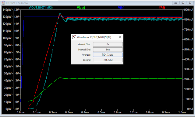Click the 720mA current axis label
The height and width of the screenshot is (117, 195).
pyautogui.click(x=189, y=30)
